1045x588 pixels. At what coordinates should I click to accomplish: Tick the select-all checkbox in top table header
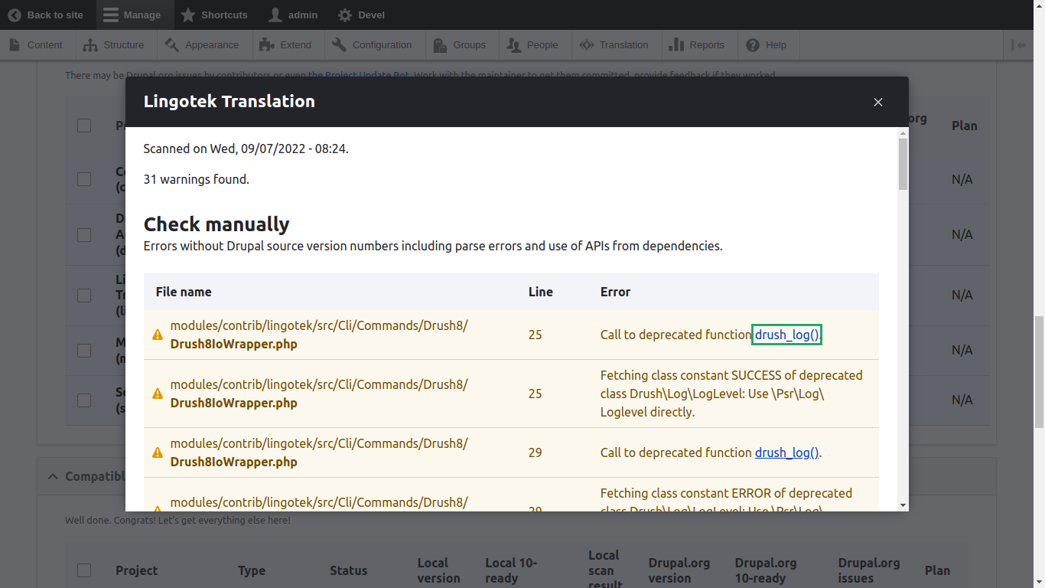84,126
